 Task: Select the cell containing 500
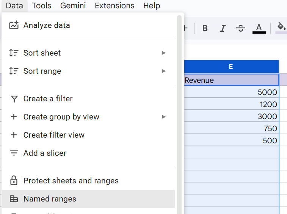coord(231,140)
